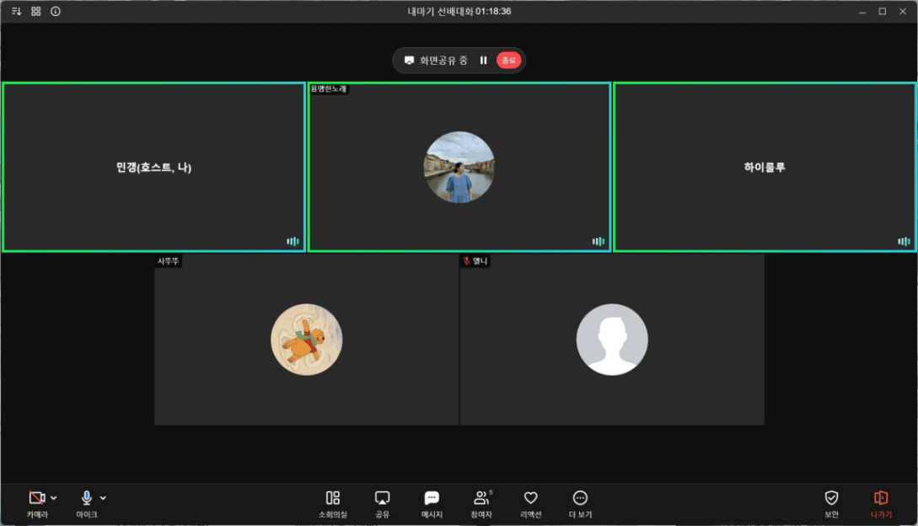Pause the screen sharing
918x526 pixels.
click(x=484, y=61)
